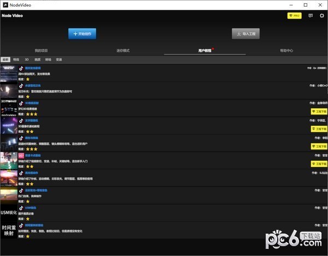The width and height of the screenshot is (328, 256).
Task: Switch to the 我的项目 tab
Action: (41, 50)
